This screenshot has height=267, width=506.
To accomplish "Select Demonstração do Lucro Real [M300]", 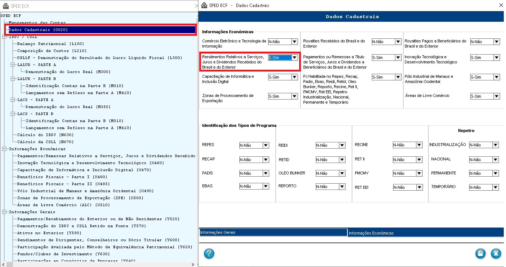I will tap(68, 72).
